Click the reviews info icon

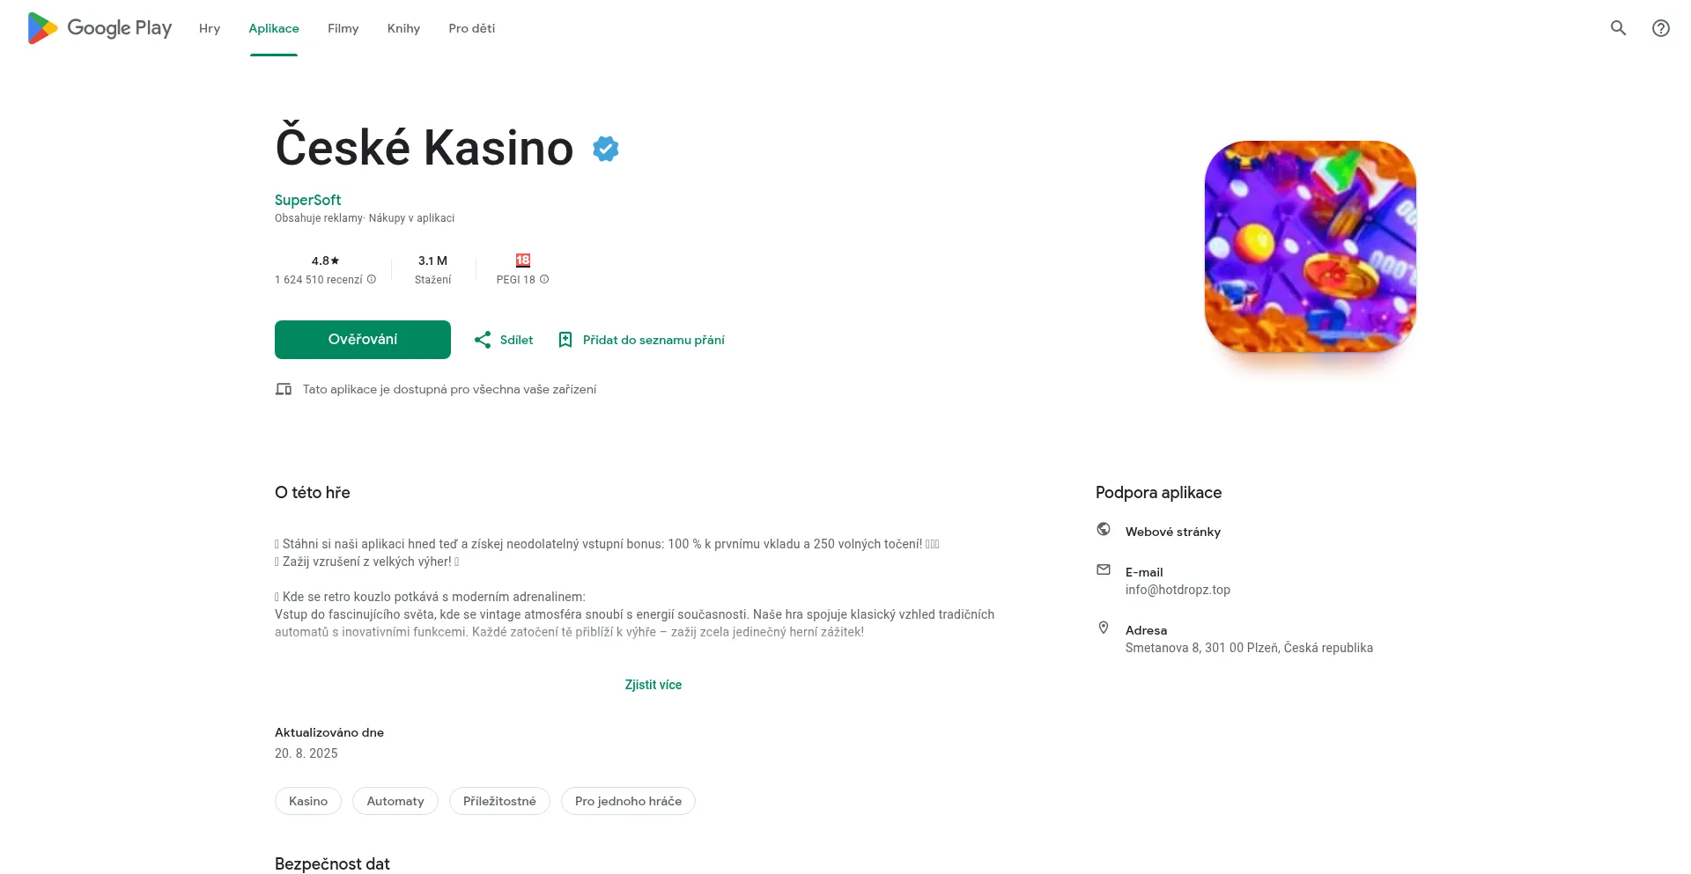click(372, 280)
